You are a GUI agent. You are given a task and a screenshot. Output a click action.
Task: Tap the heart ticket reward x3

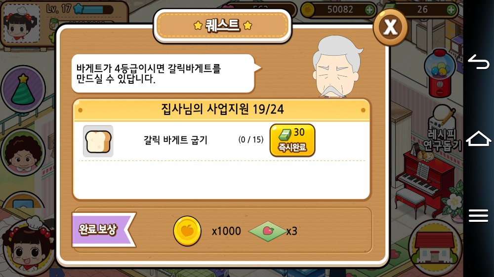tap(267, 232)
